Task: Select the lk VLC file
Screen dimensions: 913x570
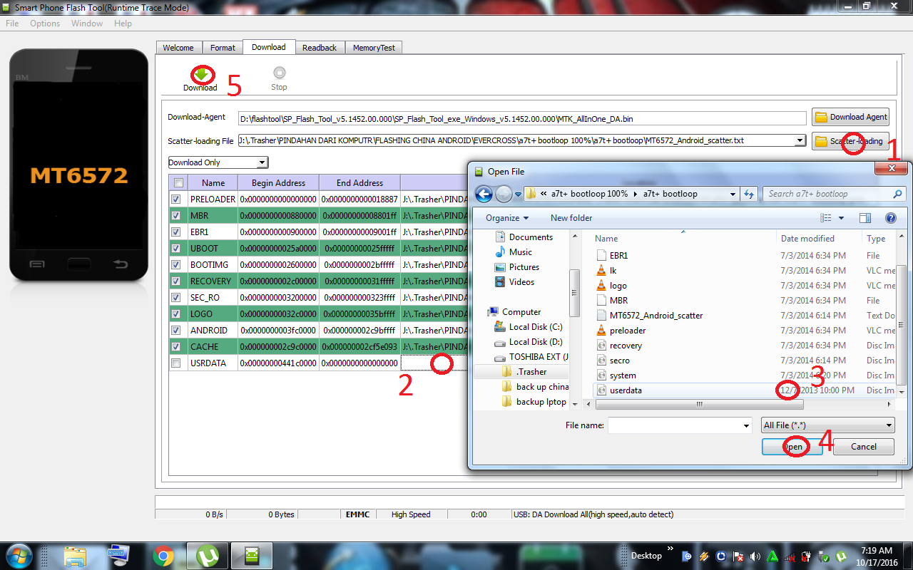Action: (x=613, y=270)
